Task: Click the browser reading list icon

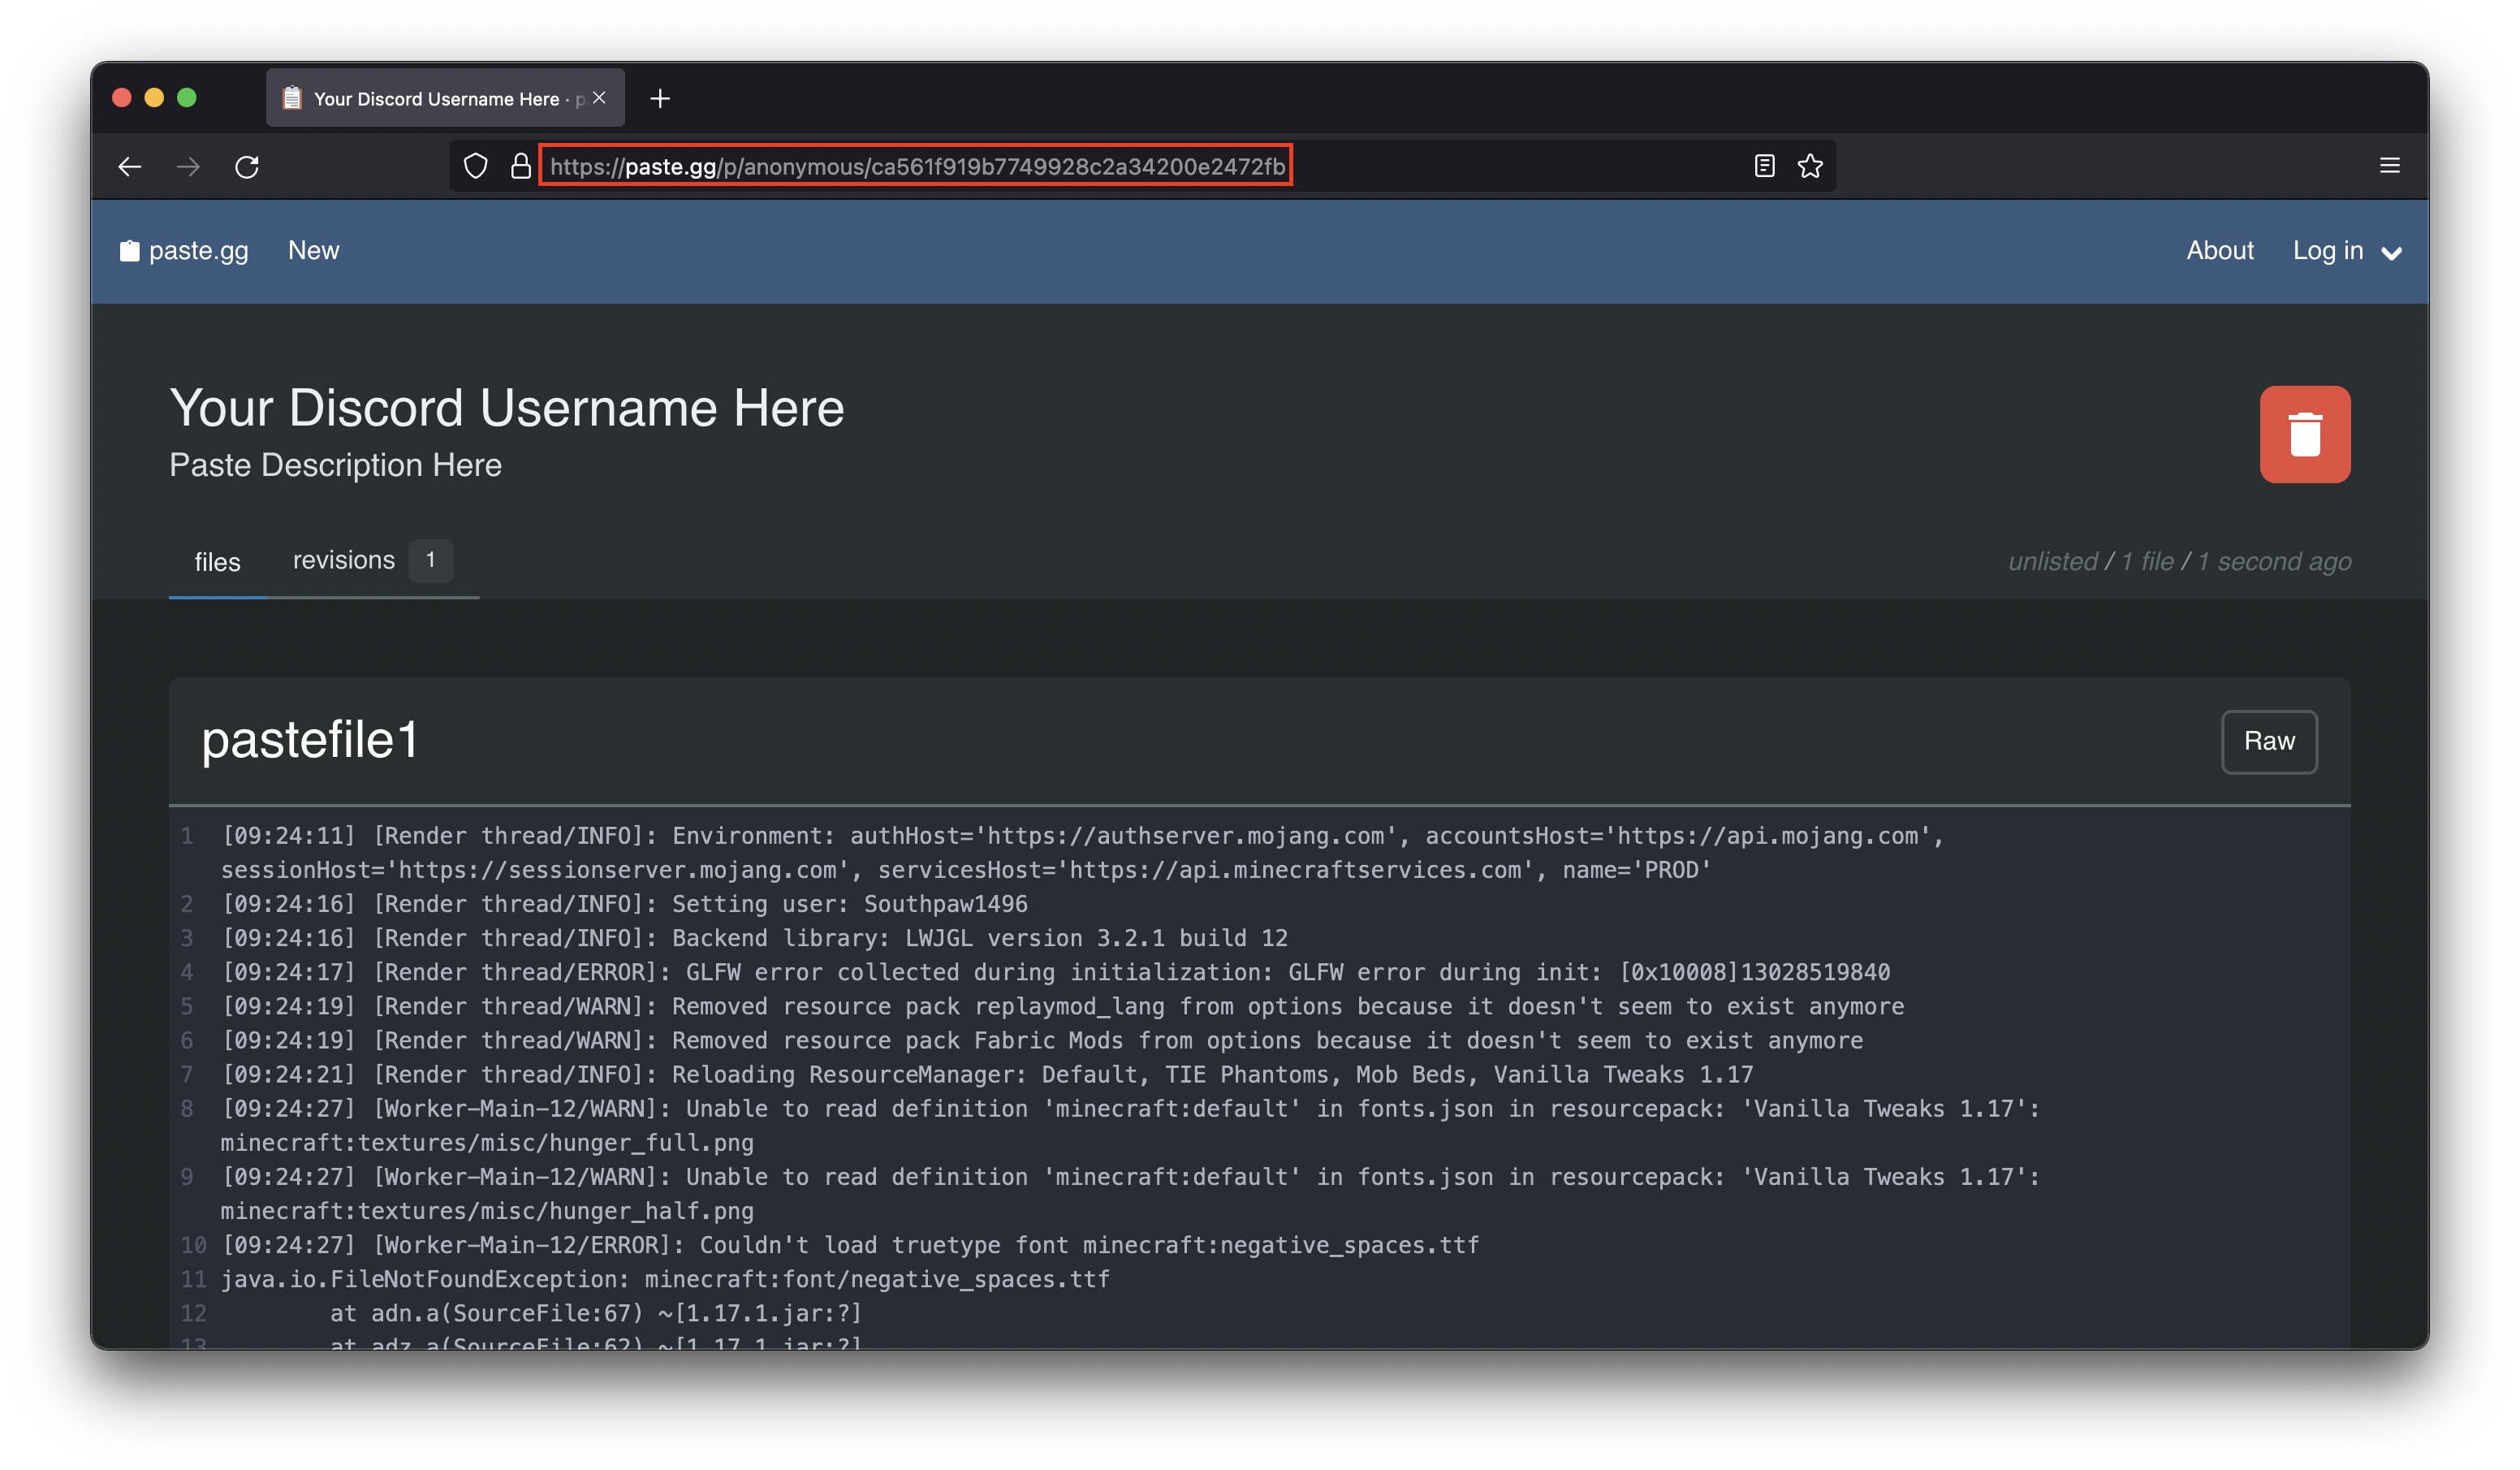Action: pyautogui.click(x=1764, y=165)
